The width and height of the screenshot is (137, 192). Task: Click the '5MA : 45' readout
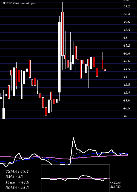click(14, 177)
